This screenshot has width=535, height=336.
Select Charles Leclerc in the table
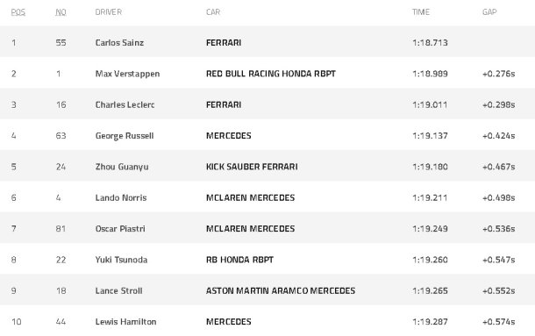coord(125,104)
